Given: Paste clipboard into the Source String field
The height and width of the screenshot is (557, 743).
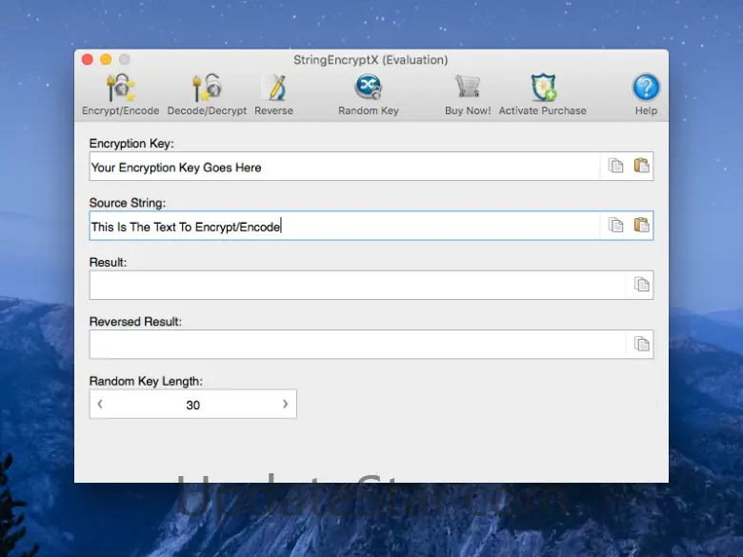Looking at the screenshot, I should pos(642,226).
